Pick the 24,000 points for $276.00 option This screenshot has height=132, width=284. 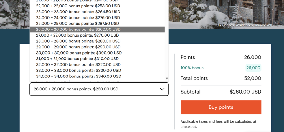pyautogui.click(x=78, y=18)
